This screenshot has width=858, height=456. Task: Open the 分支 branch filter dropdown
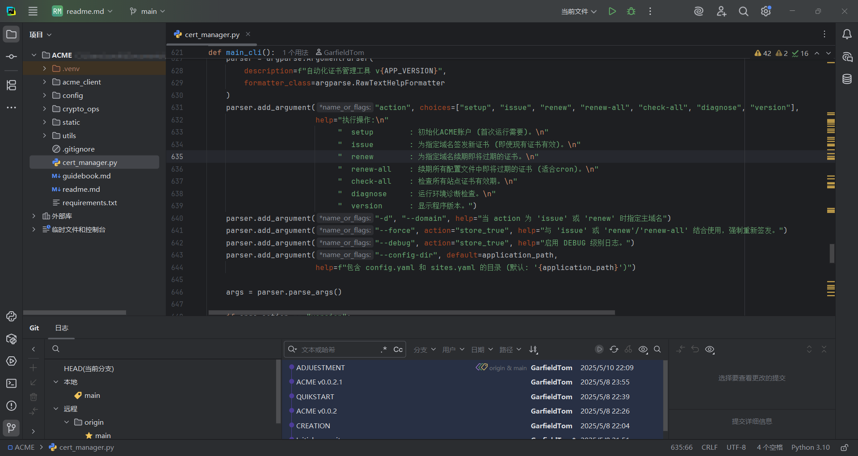425,350
